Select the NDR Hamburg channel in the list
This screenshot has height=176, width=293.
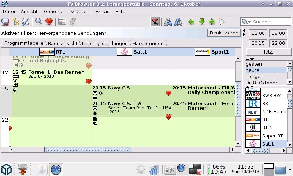(274, 112)
